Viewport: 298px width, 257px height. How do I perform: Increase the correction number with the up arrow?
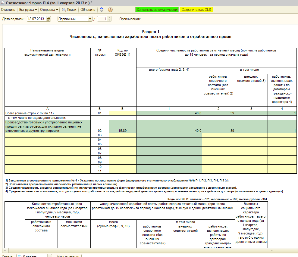coord(109,18)
